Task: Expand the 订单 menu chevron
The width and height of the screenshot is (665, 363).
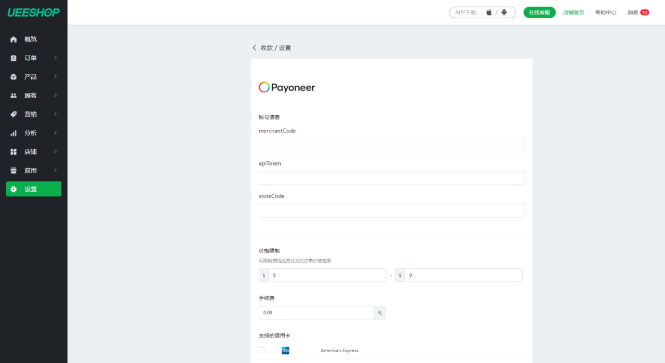Action: (56, 58)
